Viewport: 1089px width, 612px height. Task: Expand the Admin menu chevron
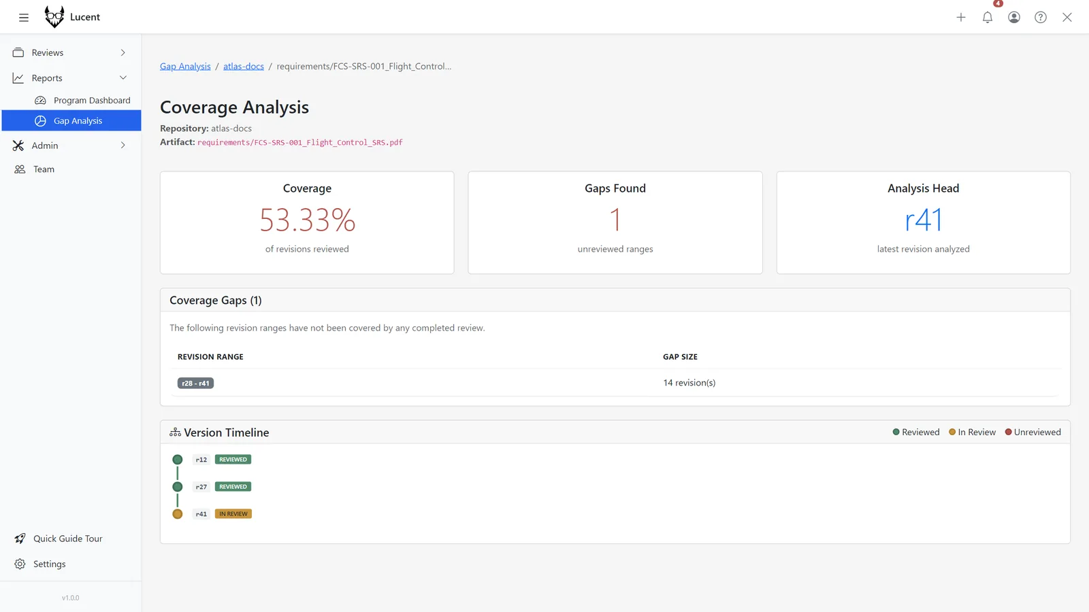pyautogui.click(x=123, y=145)
